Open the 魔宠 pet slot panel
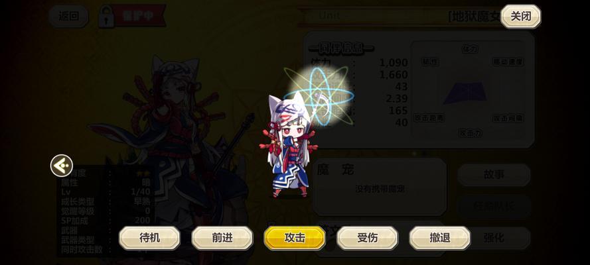Screen dimensions: 590x265 [x=380, y=187]
